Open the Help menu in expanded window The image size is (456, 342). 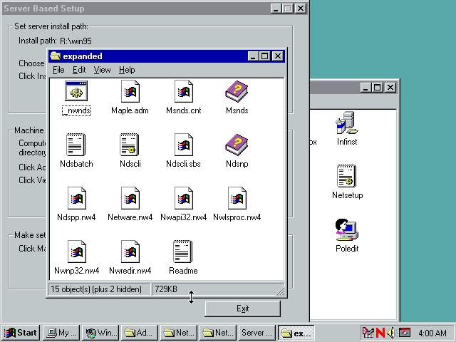tap(127, 70)
